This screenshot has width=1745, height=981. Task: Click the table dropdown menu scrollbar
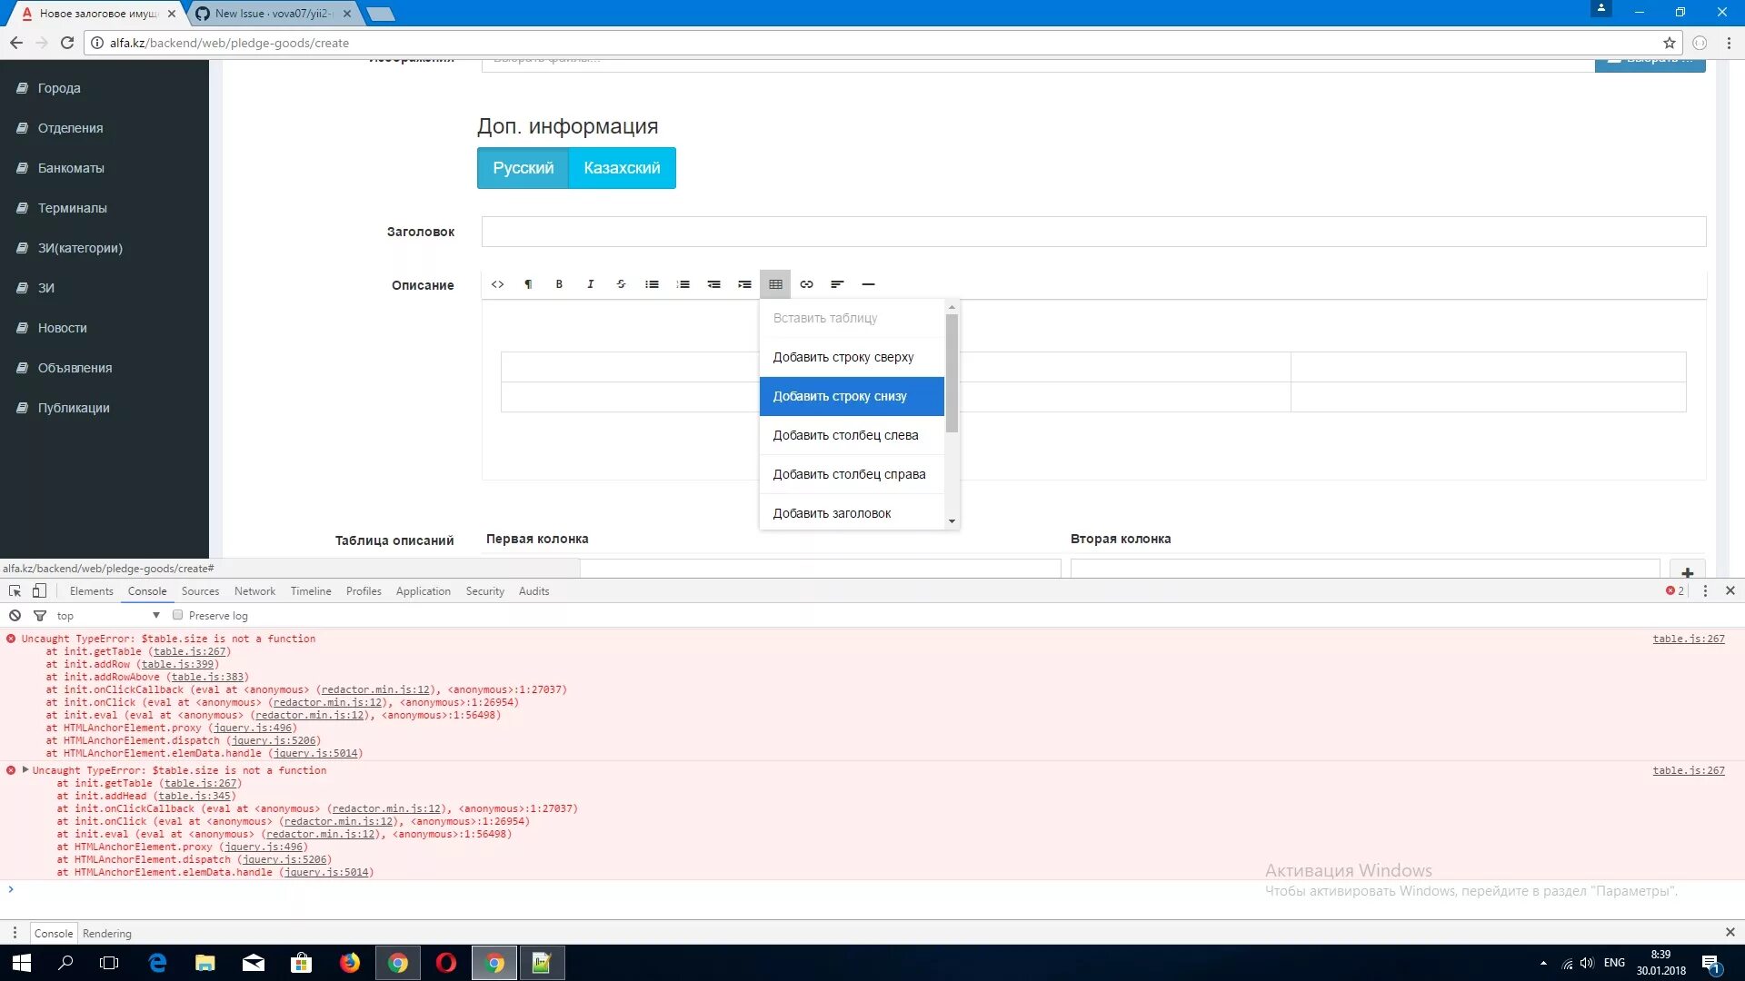pyautogui.click(x=952, y=372)
